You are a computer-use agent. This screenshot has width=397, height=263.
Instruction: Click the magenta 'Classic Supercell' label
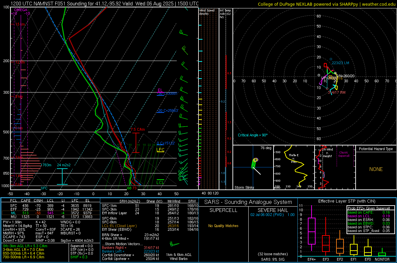click(344, 154)
